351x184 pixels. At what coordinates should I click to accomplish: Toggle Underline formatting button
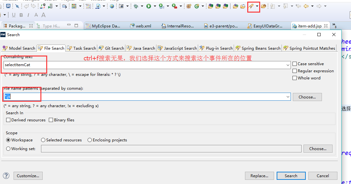(14, 15)
